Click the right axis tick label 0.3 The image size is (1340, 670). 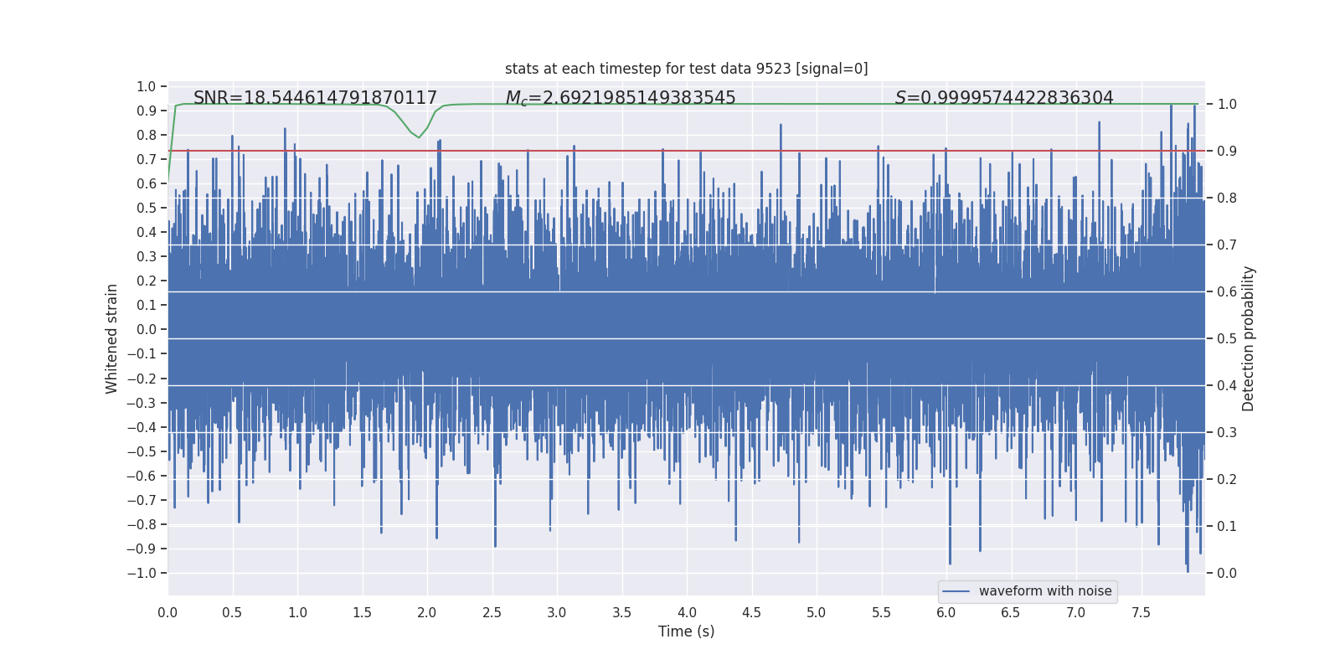click(1227, 433)
